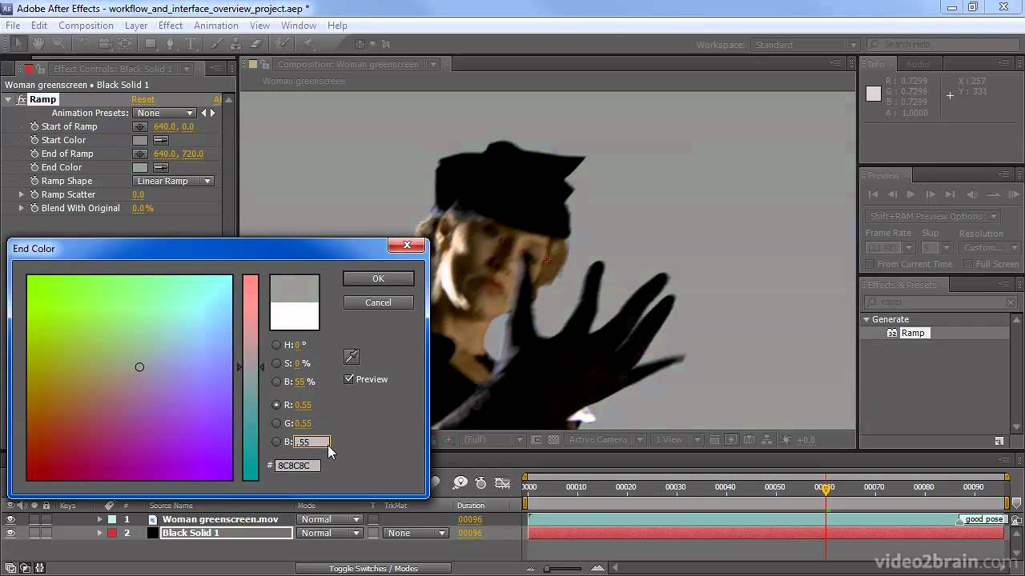Toggle stopwatch for Ramp Shape

click(x=34, y=181)
